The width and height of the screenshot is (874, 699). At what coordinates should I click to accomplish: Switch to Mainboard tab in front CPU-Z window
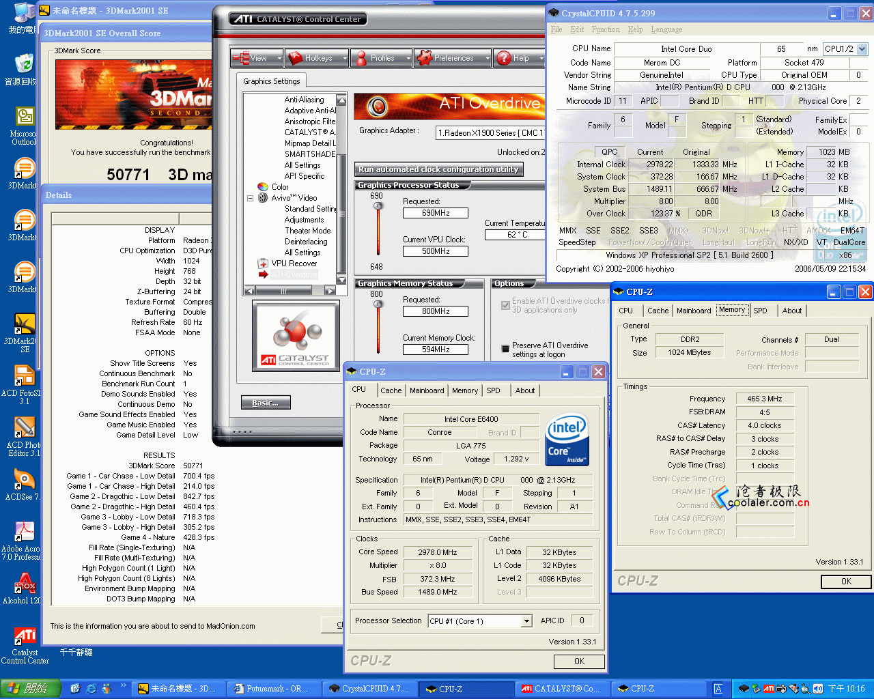[x=427, y=390]
